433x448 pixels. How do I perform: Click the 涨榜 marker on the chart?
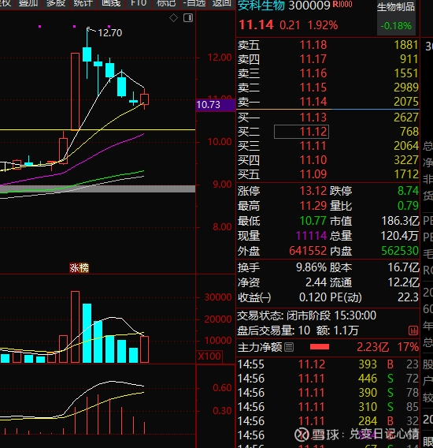79,267
